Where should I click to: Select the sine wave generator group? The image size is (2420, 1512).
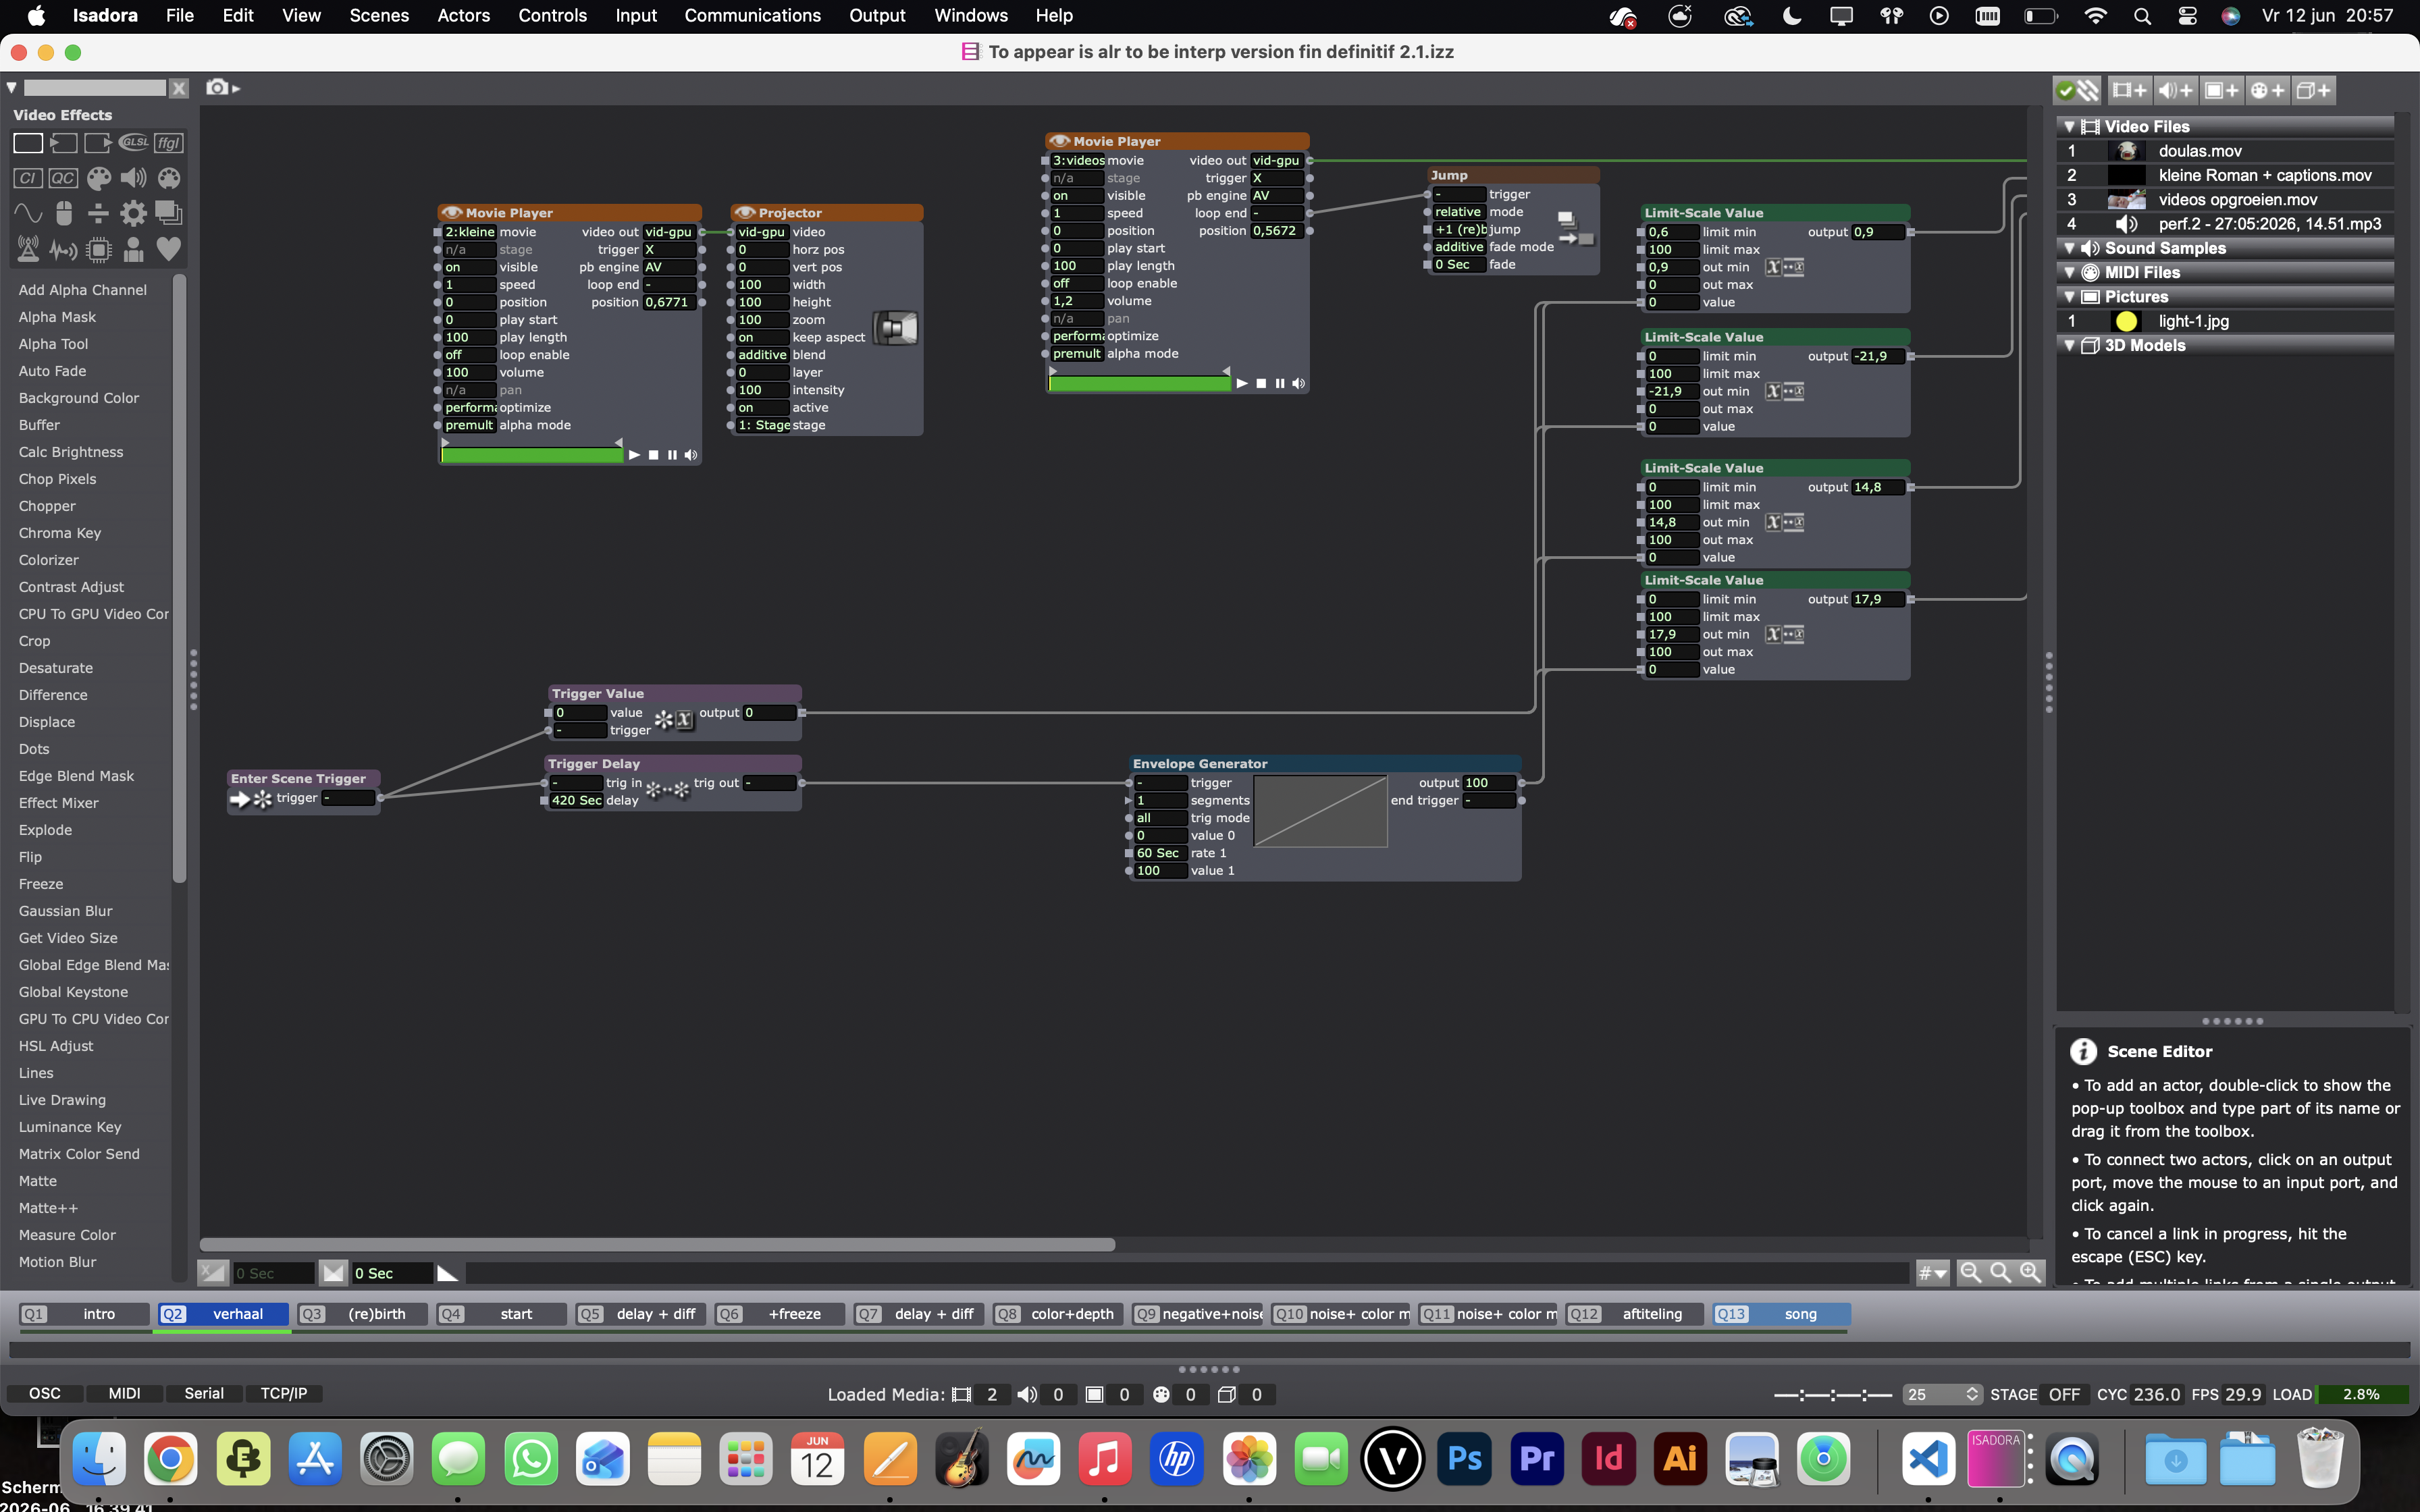pyautogui.click(x=28, y=213)
